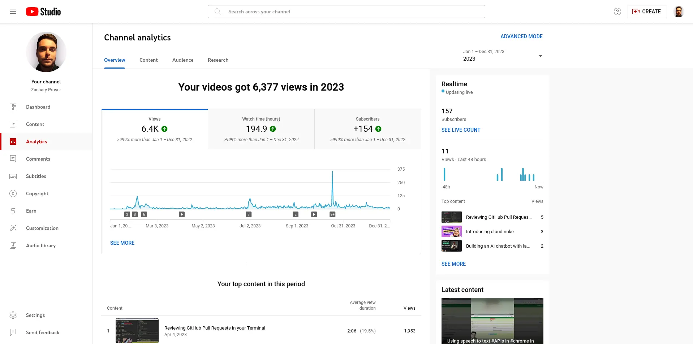Collapse the navigation sidebar with hamburger menu

click(13, 11)
